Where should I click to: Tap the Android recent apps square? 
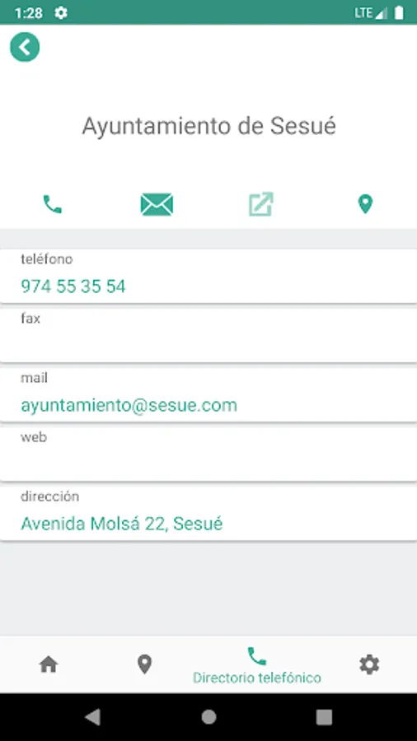325,717
